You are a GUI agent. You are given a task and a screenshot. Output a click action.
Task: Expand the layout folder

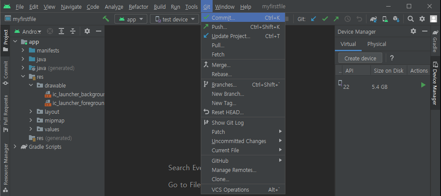31,112
